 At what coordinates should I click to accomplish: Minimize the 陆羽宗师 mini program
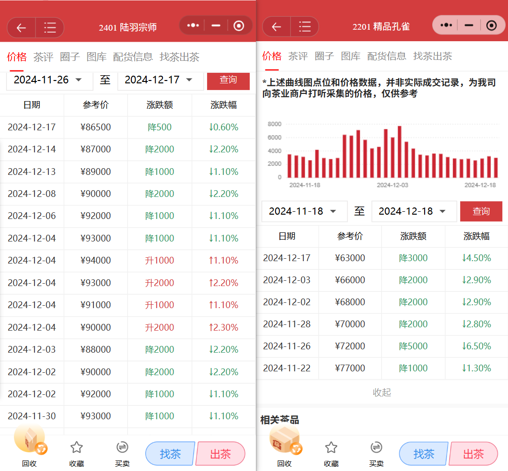click(x=216, y=25)
